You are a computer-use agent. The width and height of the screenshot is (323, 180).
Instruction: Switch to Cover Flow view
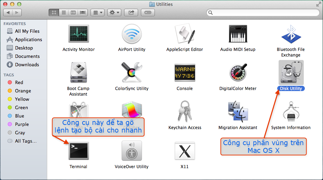(83, 13)
